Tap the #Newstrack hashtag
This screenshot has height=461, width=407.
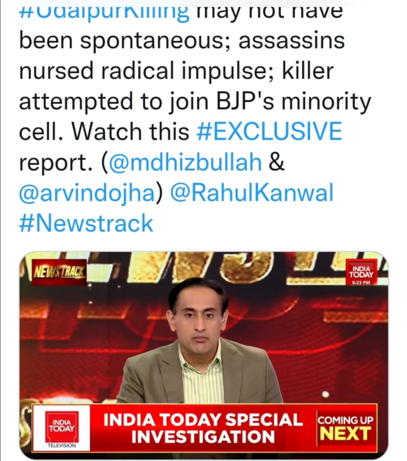pos(86,223)
